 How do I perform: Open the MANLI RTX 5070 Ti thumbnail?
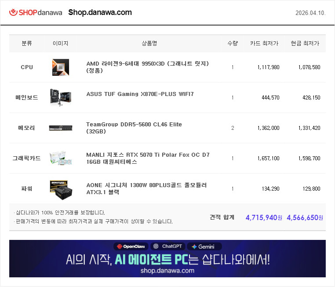[61, 158]
